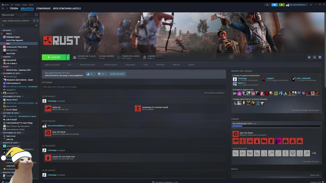Click the achievements progress bar

[276, 126]
